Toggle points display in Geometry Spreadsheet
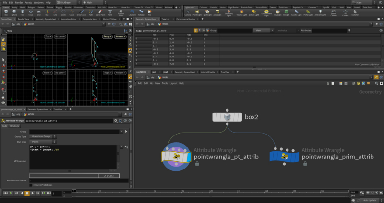This screenshot has width=384, height=203. click(196, 31)
